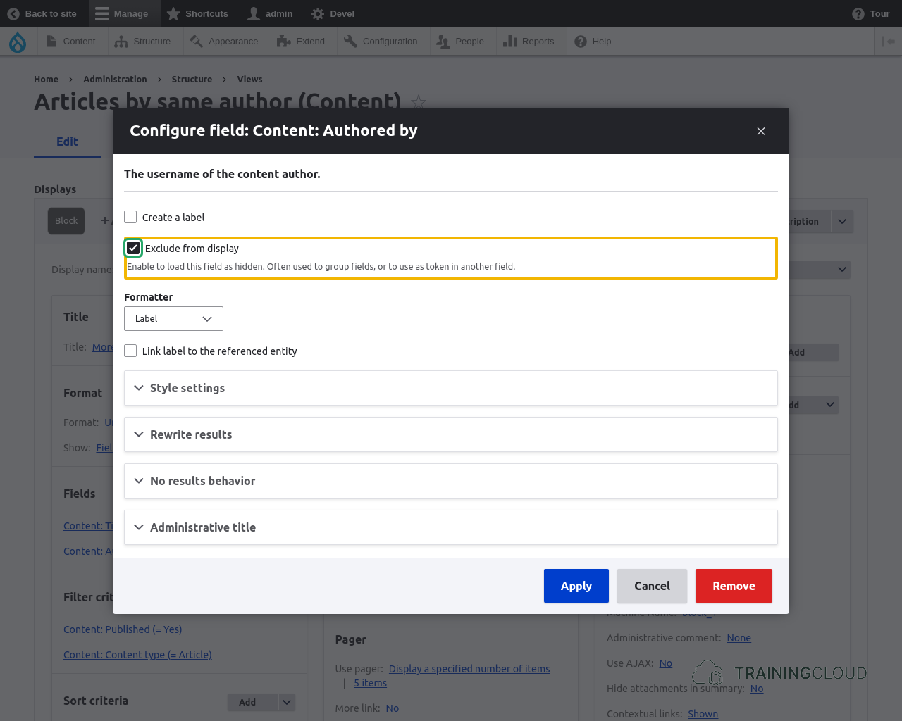Uncheck the Exclude from display checkbox
Viewport: 902px width, 721px height.
(x=133, y=248)
